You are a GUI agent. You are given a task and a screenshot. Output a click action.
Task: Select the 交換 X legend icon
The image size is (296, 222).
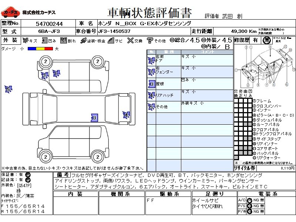click(x=130, y=40)
